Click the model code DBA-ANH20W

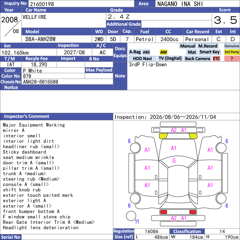click(40, 39)
